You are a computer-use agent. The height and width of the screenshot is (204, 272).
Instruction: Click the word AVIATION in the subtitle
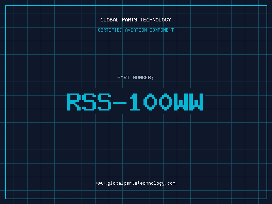[136, 30]
